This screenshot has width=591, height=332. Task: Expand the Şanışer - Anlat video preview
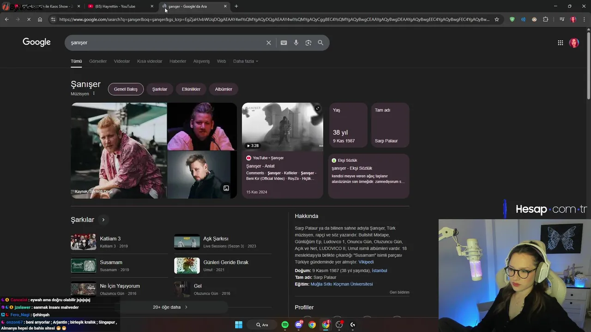(317, 108)
